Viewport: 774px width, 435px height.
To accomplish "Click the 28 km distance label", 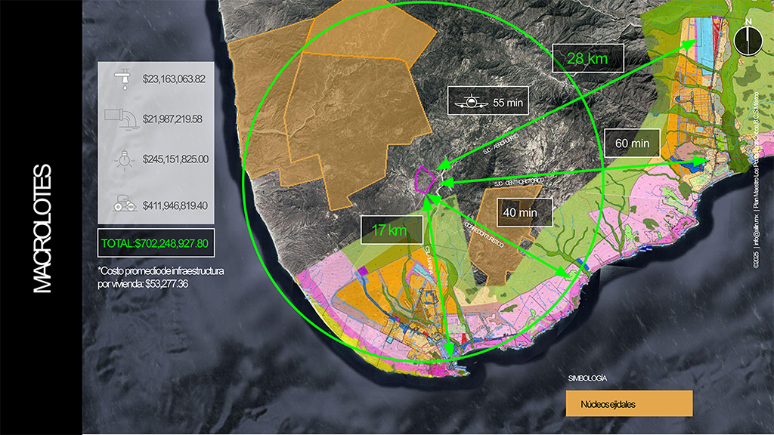I will pos(587,58).
